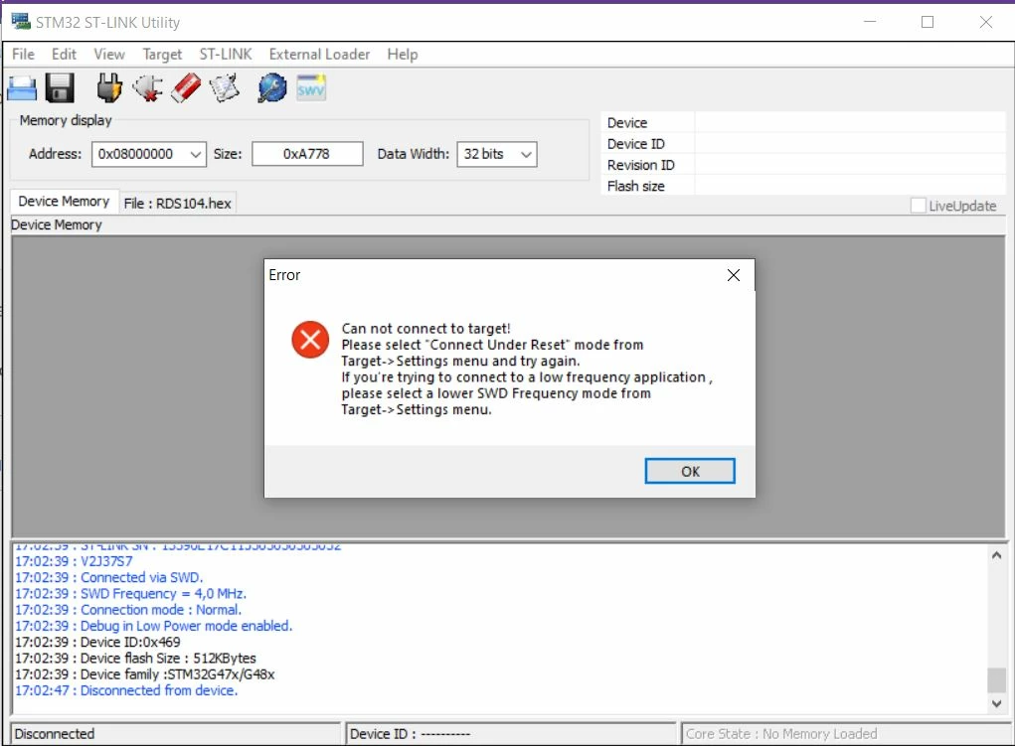Click the globe update toolbar icon
This screenshot has height=746, width=1015.
271,88
